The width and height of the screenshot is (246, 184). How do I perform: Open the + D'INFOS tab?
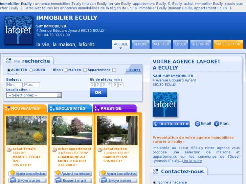201,44
